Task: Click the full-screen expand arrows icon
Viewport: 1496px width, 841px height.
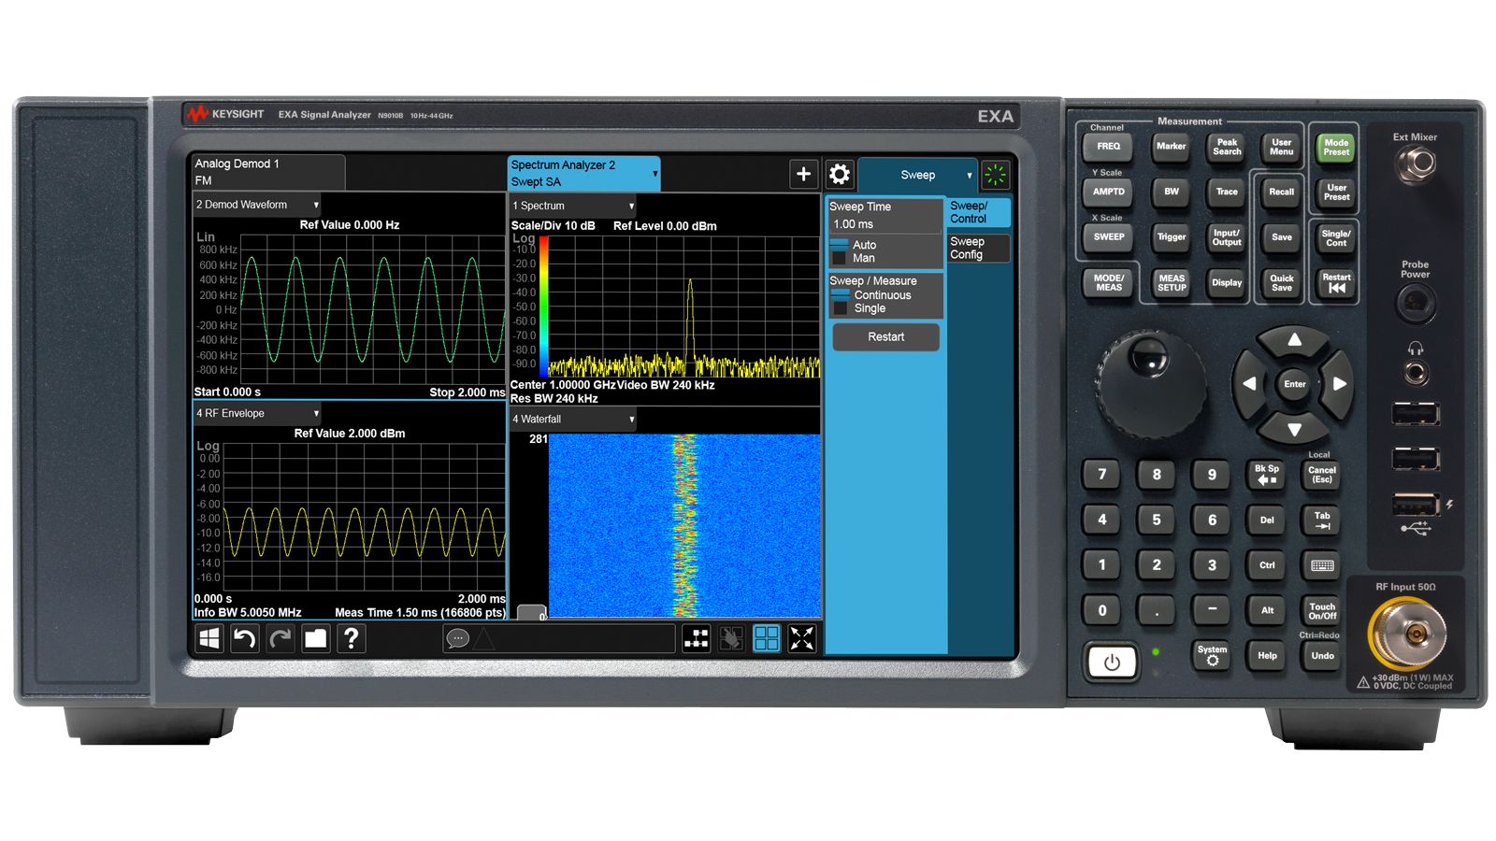Action: [801, 639]
